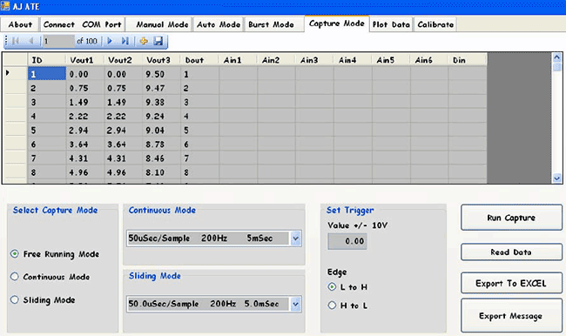This screenshot has width=566, height=336.
Task: Click the Vout3 column header
Action: [x=161, y=60]
